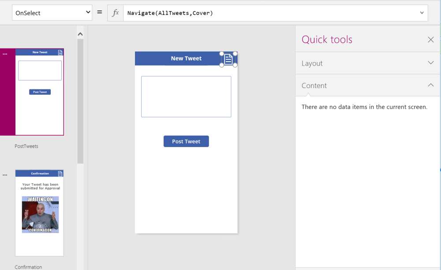Click document icon in Confirmation thumbnail
441x270 pixels.
60,174
